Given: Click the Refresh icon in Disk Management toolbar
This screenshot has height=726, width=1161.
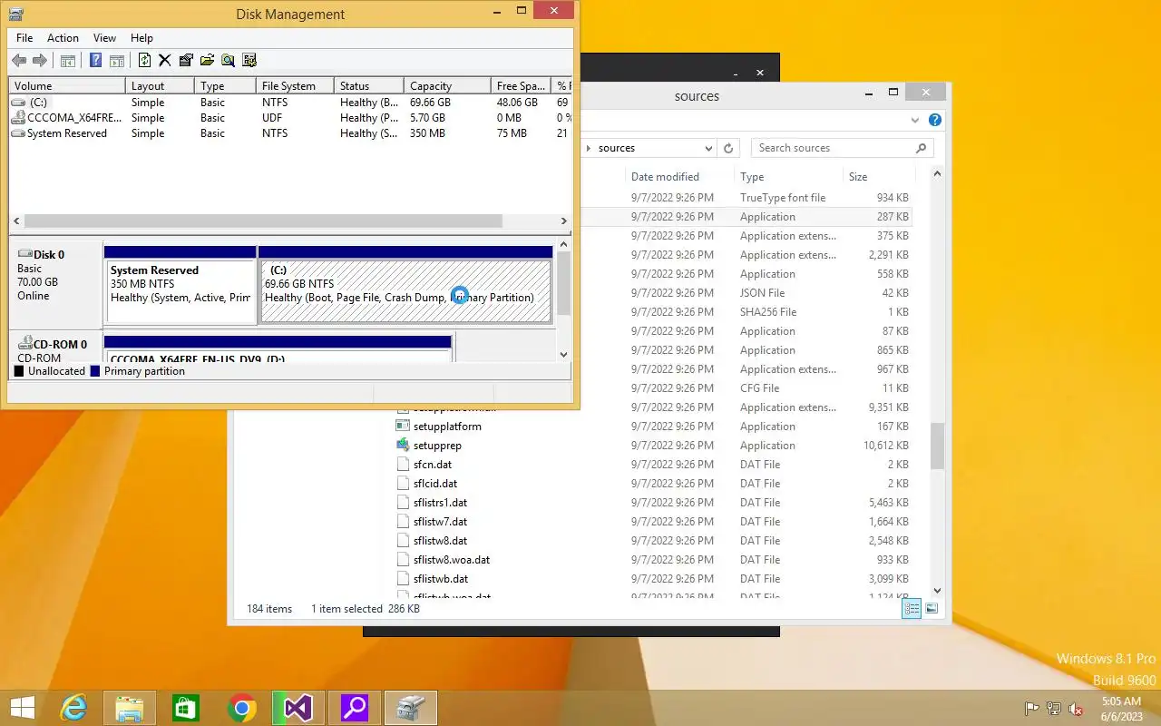Looking at the screenshot, I should click(144, 61).
